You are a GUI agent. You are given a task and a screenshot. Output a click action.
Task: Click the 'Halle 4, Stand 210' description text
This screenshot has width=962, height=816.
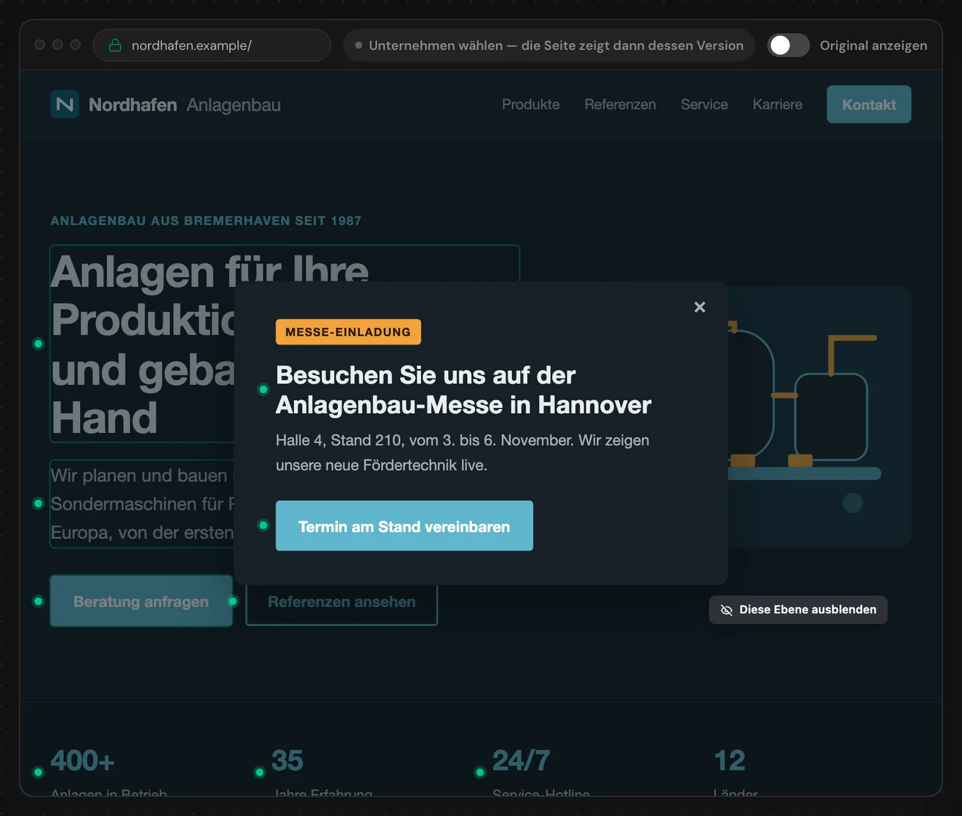(x=462, y=452)
